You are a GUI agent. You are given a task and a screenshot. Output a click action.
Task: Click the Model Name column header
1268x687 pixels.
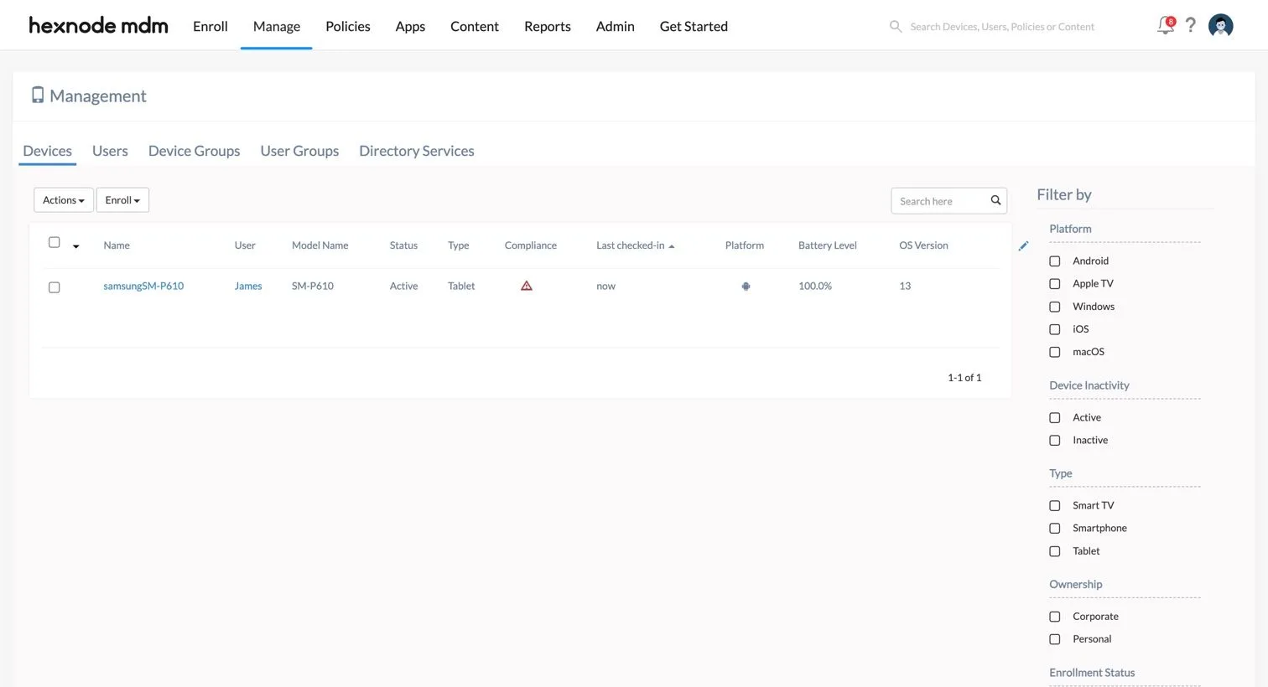(320, 245)
